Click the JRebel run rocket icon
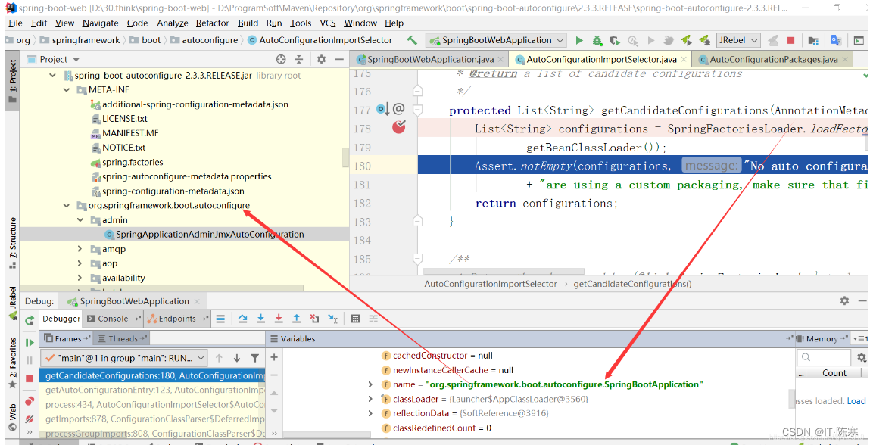Viewport: 870px width, 445px height. [x=686, y=40]
